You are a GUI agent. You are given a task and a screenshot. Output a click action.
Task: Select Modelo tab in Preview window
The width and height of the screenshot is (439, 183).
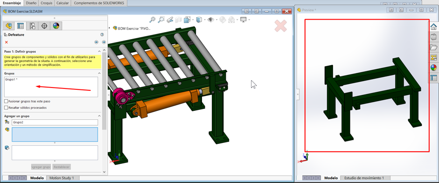(331, 178)
